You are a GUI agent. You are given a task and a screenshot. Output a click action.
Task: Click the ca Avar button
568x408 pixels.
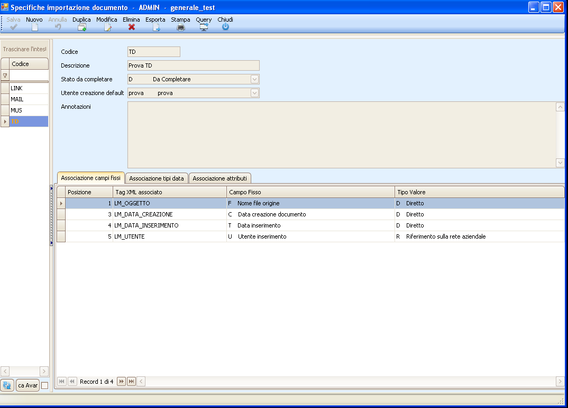[28, 385]
